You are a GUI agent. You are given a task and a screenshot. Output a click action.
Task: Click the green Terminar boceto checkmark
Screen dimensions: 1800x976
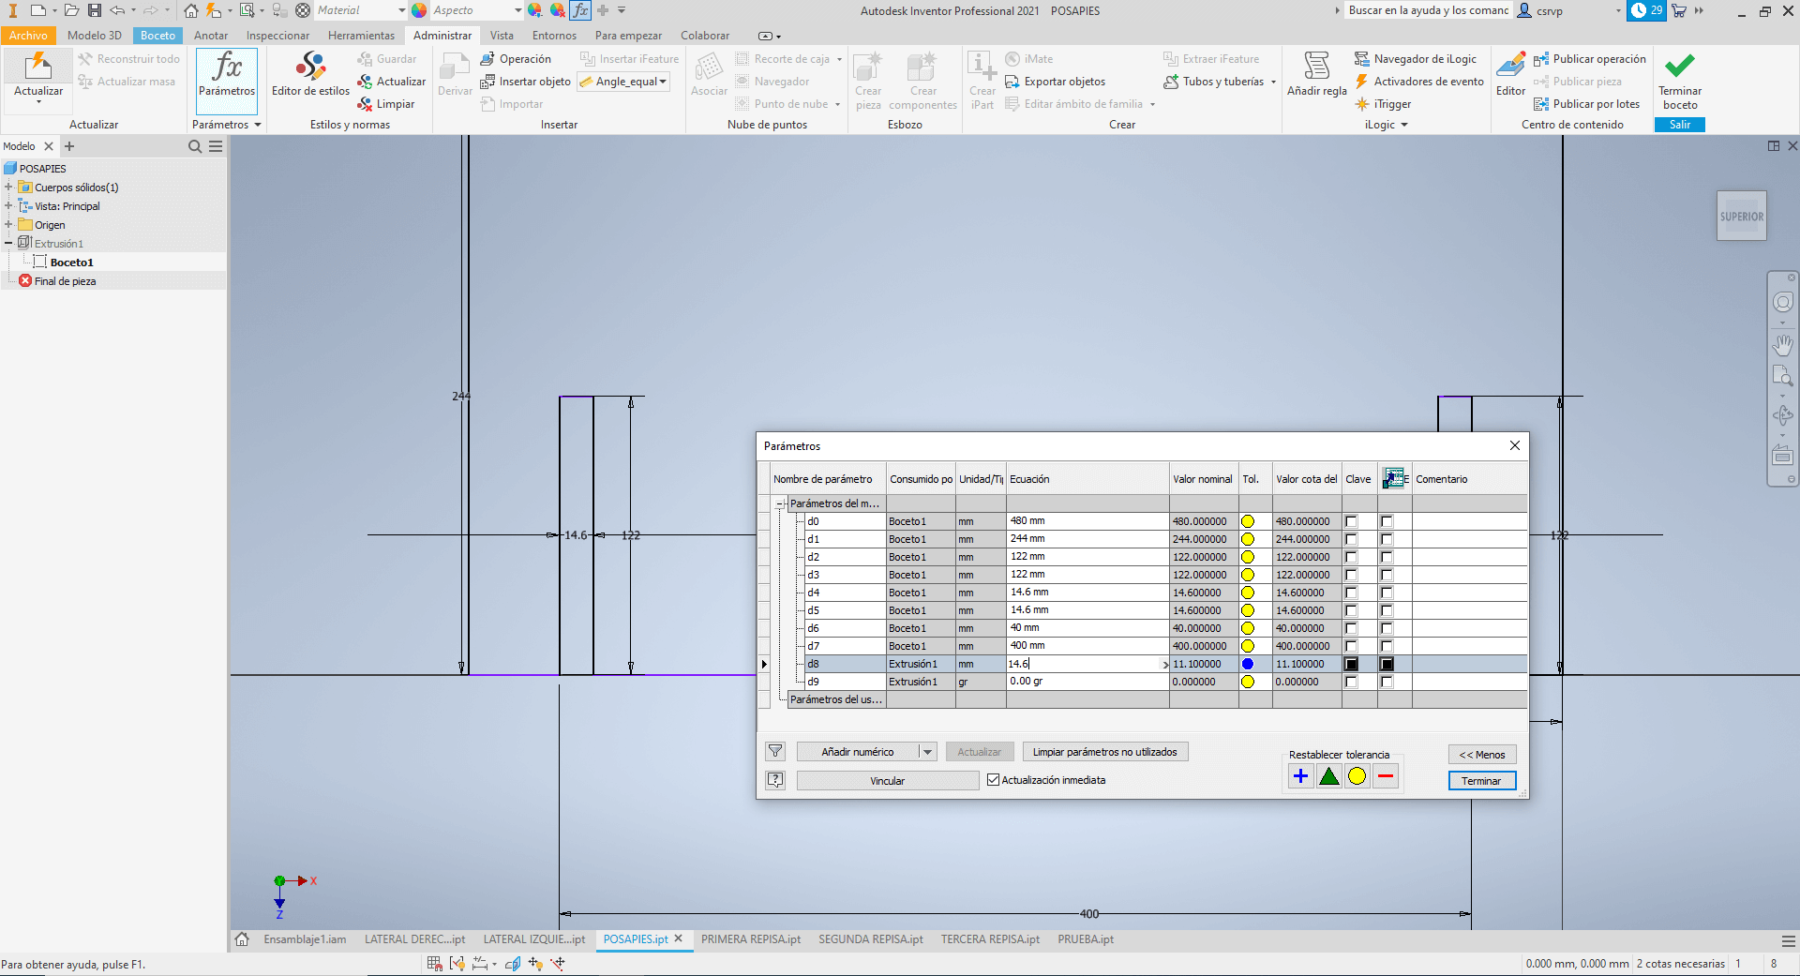[1679, 68]
